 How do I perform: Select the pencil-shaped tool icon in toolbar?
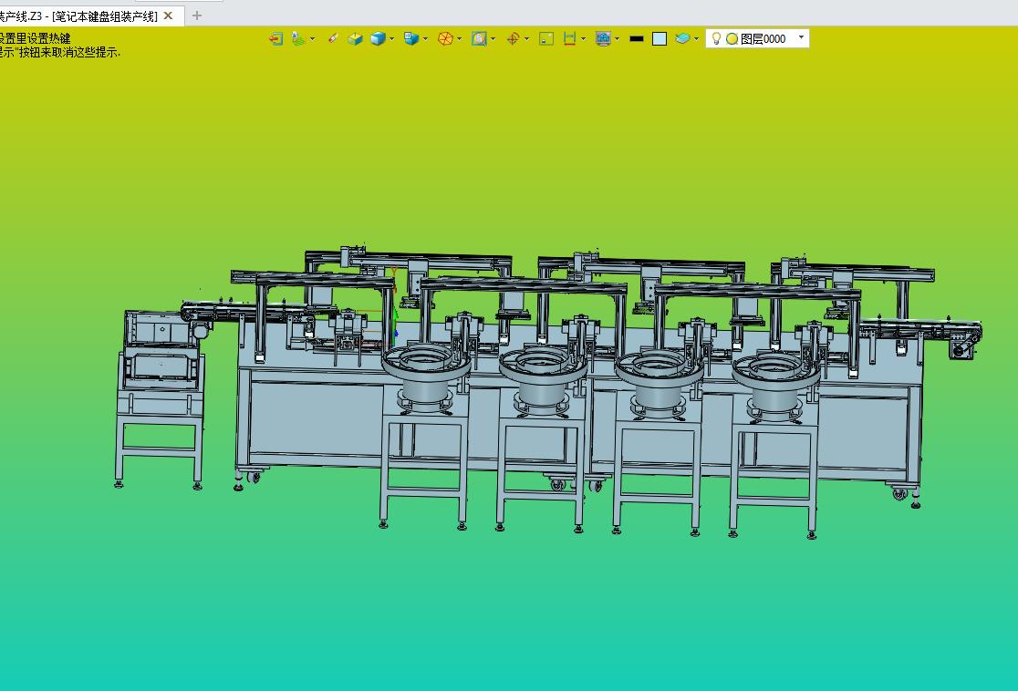(x=333, y=38)
